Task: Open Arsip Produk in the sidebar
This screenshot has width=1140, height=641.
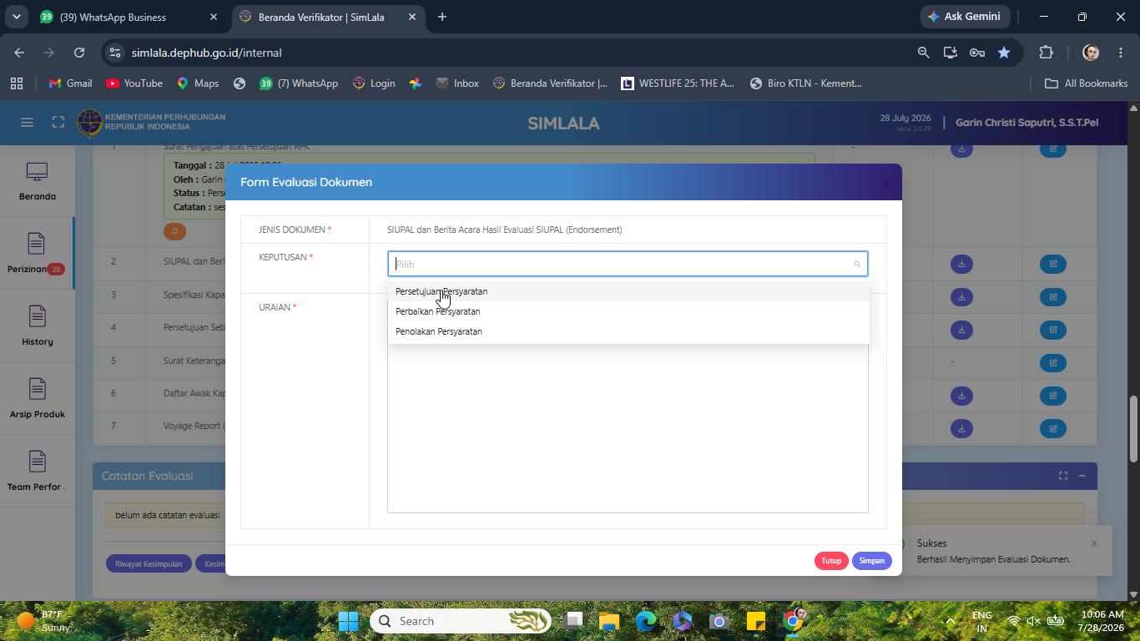Action: coord(37,399)
